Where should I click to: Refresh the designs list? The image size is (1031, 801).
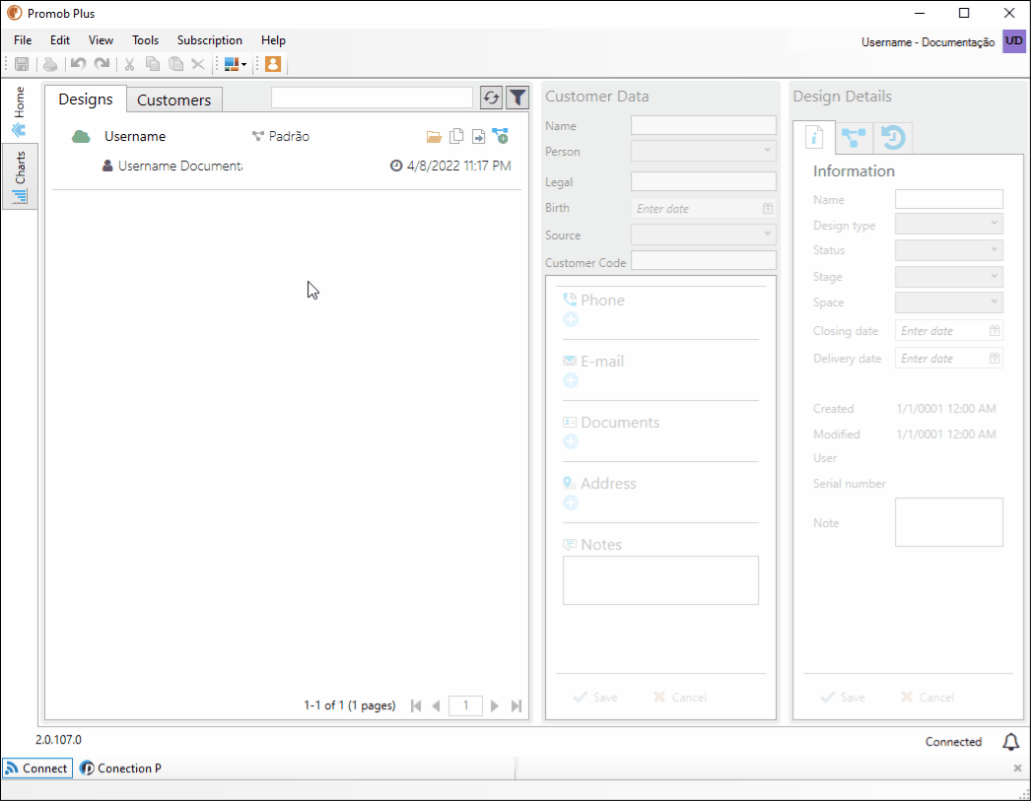click(x=491, y=98)
